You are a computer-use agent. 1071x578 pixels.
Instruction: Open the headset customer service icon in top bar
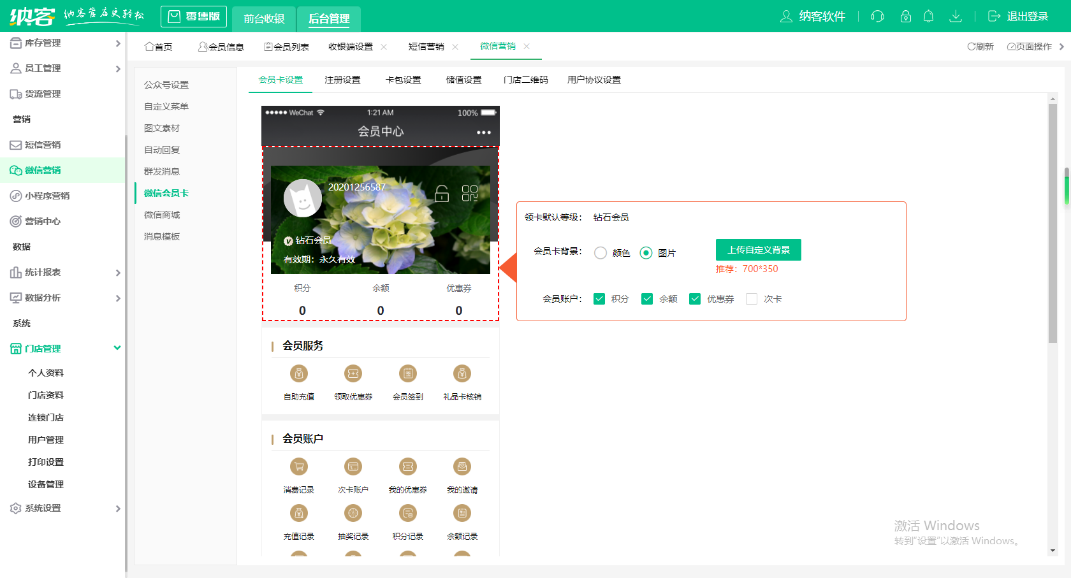877,17
